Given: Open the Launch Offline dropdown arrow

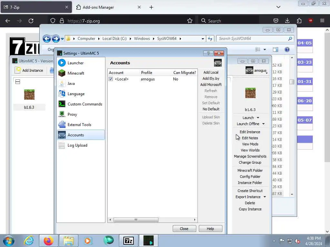Looking at the screenshot, I should click(x=263, y=124).
